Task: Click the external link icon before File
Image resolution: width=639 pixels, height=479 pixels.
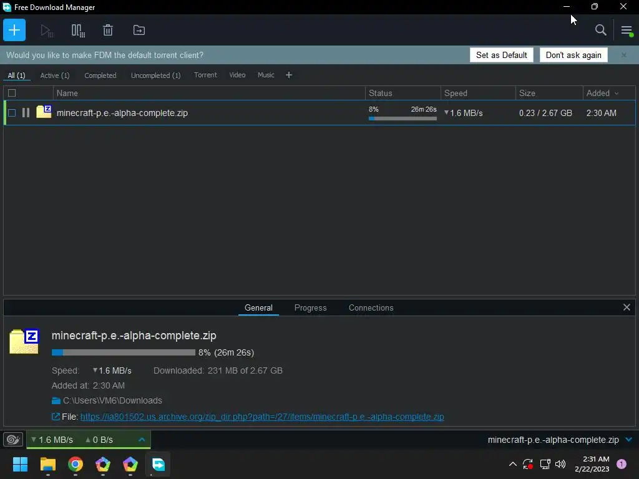Action: pos(56,417)
